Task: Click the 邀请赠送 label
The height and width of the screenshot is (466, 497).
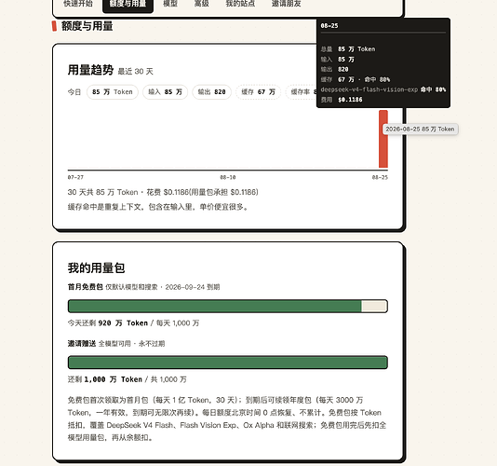Action: (82, 344)
